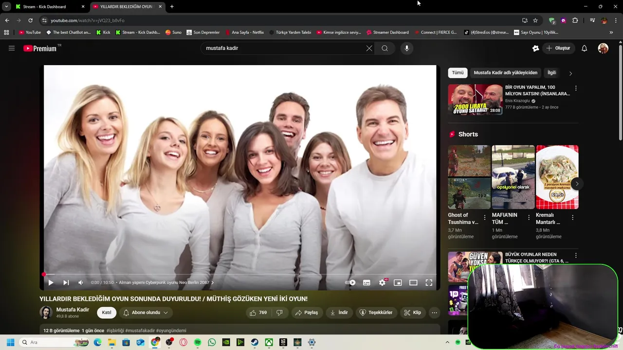Toggle the autoplay switch in the player
623x350 pixels.
click(x=350, y=282)
